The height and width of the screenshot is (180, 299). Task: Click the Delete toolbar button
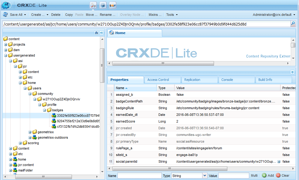(56, 15)
